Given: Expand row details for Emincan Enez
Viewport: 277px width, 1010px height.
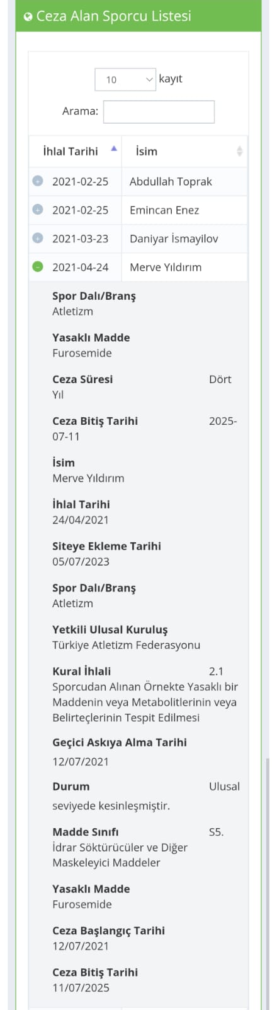Looking at the screenshot, I should pos(37,210).
